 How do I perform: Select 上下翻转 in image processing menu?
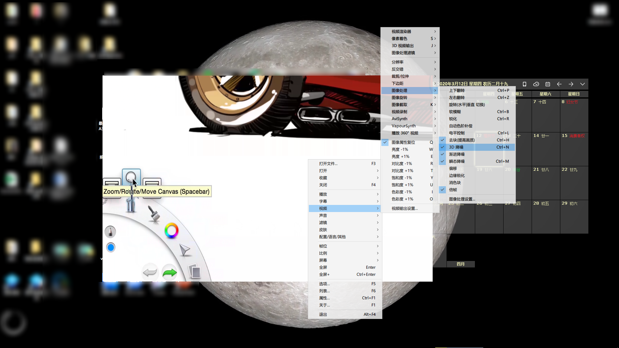[x=477, y=91]
